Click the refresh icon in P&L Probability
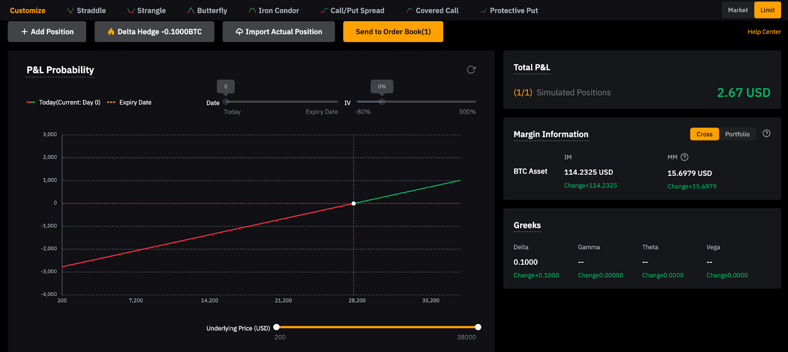 (x=471, y=70)
